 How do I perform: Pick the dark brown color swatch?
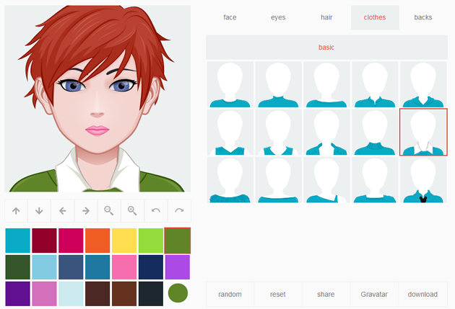(x=97, y=294)
